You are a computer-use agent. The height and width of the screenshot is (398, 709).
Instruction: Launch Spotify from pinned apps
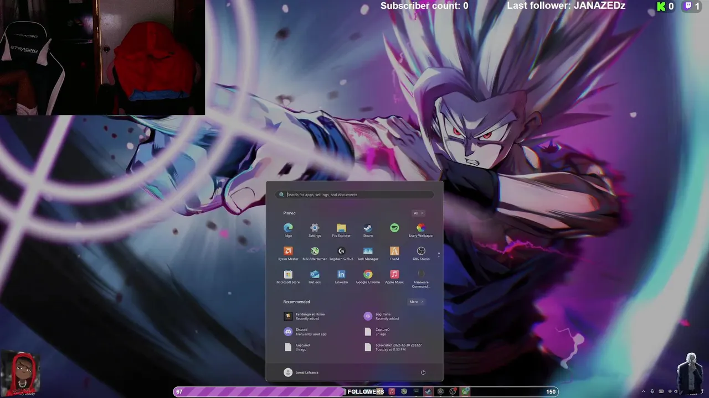(394, 228)
